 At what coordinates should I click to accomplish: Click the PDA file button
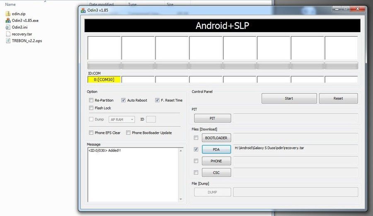(x=216, y=150)
